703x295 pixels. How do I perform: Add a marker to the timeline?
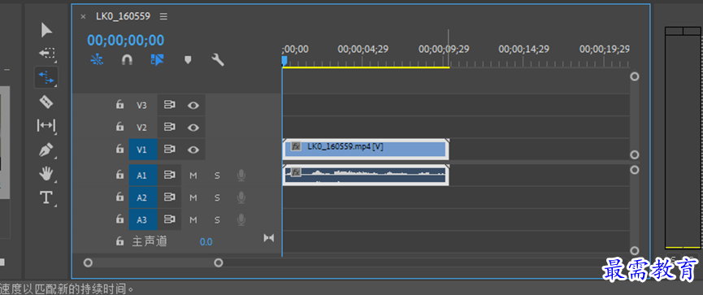click(x=188, y=59)
